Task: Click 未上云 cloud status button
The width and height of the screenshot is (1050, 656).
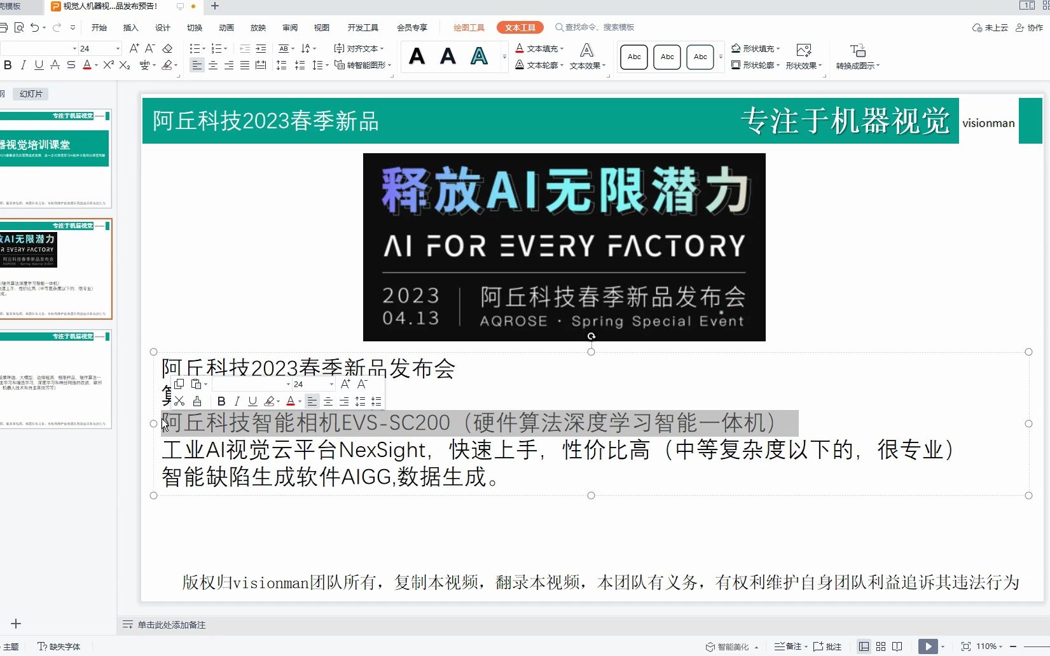Action: [990, 27]
